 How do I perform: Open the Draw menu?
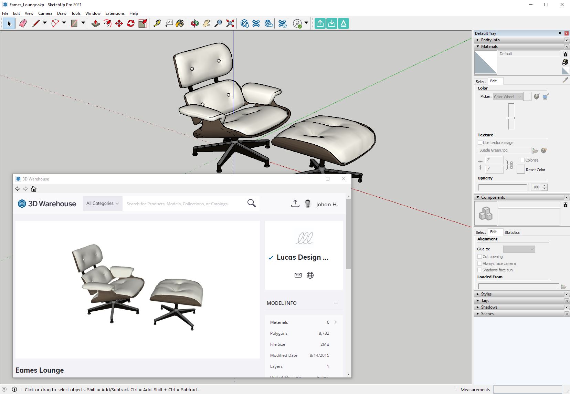coord(62,13)
